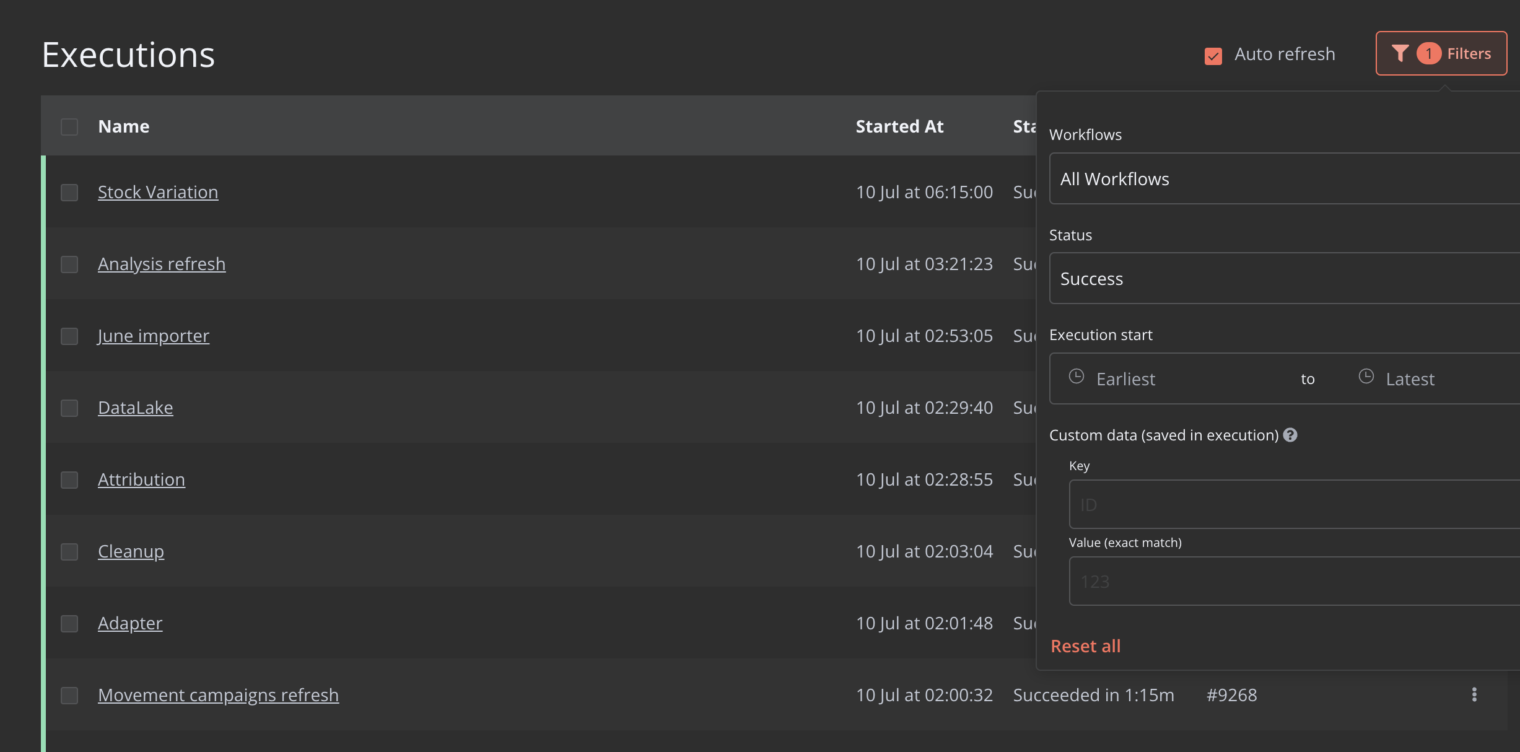
Task: Check the Stock Variation row checkbox
Action: [x=69, y=192]
